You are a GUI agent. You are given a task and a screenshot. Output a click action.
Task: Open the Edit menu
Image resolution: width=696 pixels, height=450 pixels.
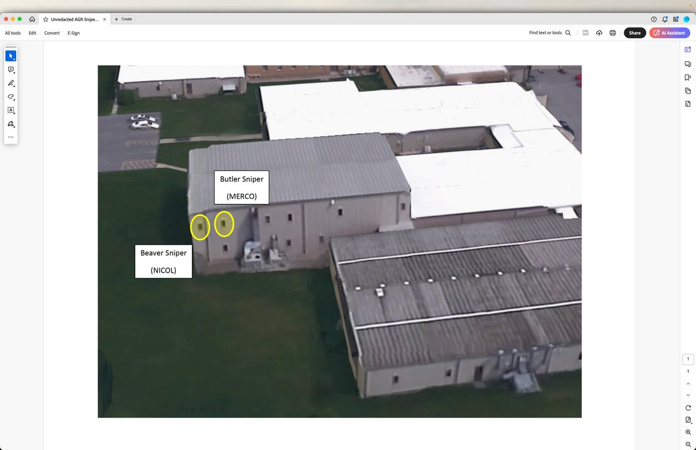tap(32, 33)
